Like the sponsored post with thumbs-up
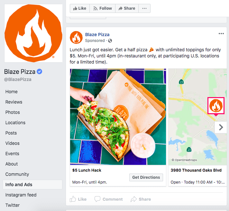Viewport: 229px width, 211px height. click(78, 199)
